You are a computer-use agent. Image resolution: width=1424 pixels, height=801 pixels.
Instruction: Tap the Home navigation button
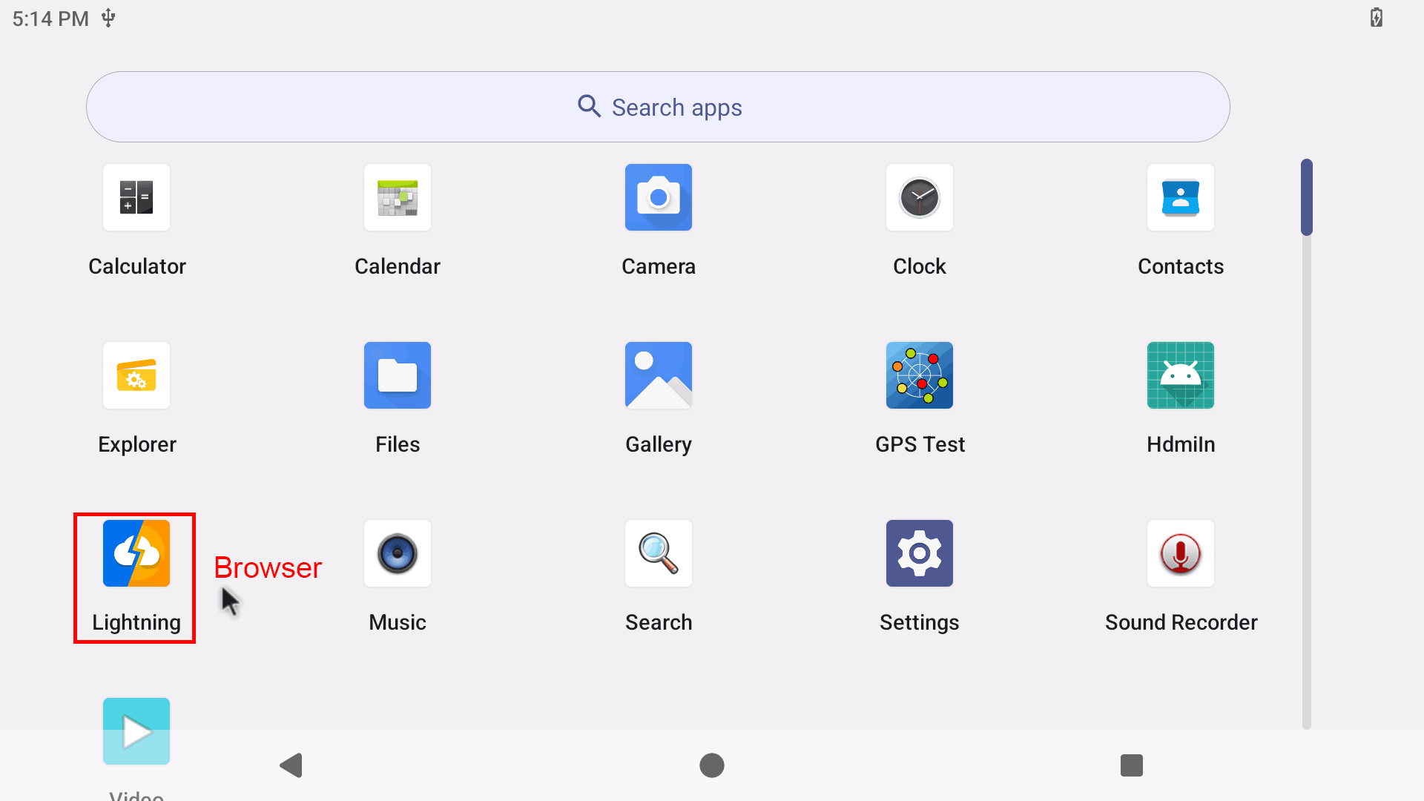[711, 765]
